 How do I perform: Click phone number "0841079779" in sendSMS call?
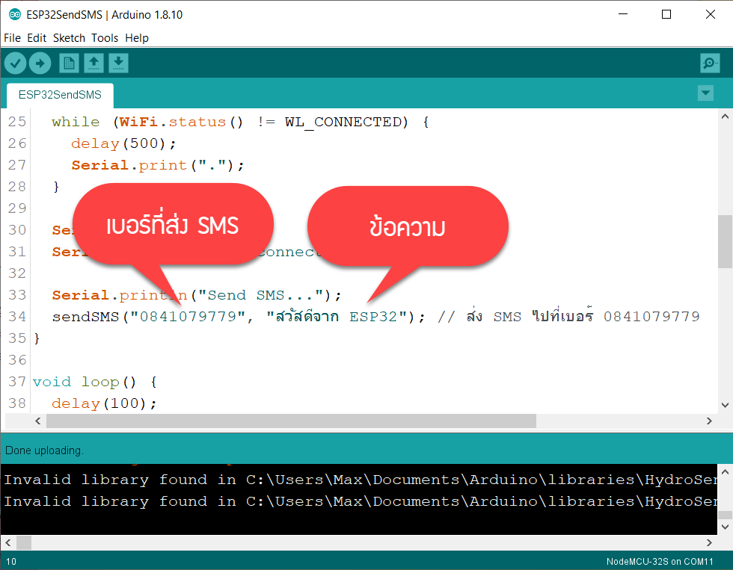tap(188, 317)
